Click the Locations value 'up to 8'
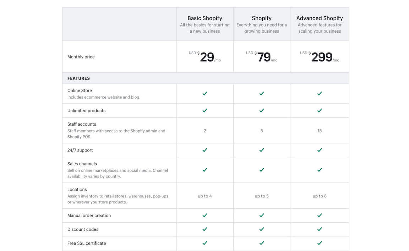409x251 pixels. coord(320,196)
